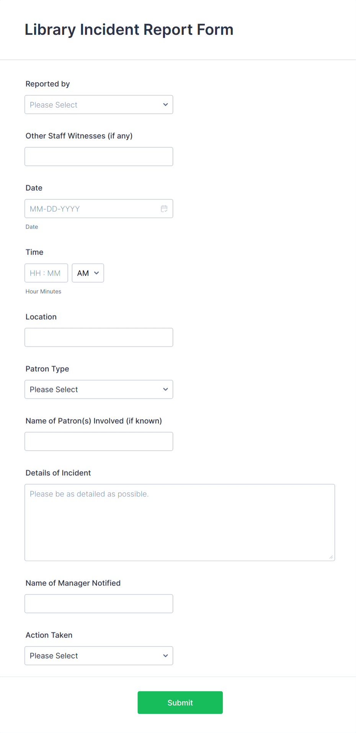Click the Other Staff Witnesses input field

(99, 156)
